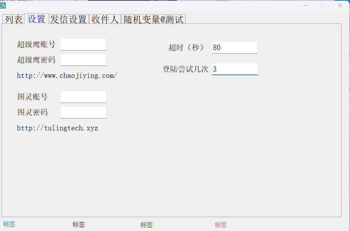Click the 图灵账号 input field
350x231 pixels.
83,97
